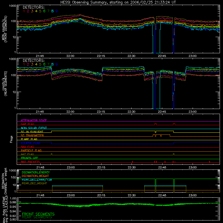Viewport: 223px width, 223px height.
Task: Select detector 9 in front segments legend
Action: pyautogui.click(x=57, y=11)
